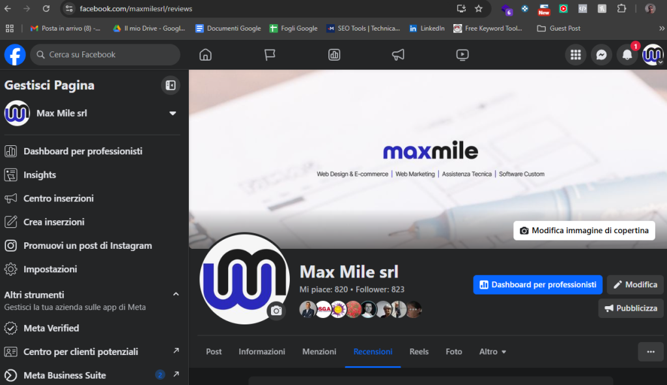Switch to the Foto tab

pos(454,352)
